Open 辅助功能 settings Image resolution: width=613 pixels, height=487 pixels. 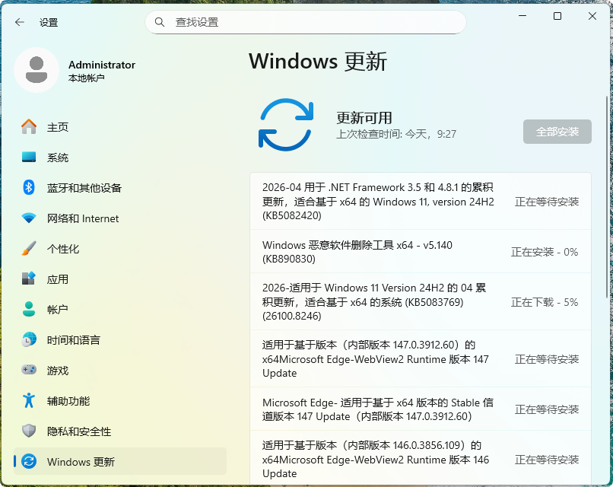coord(120,400)
